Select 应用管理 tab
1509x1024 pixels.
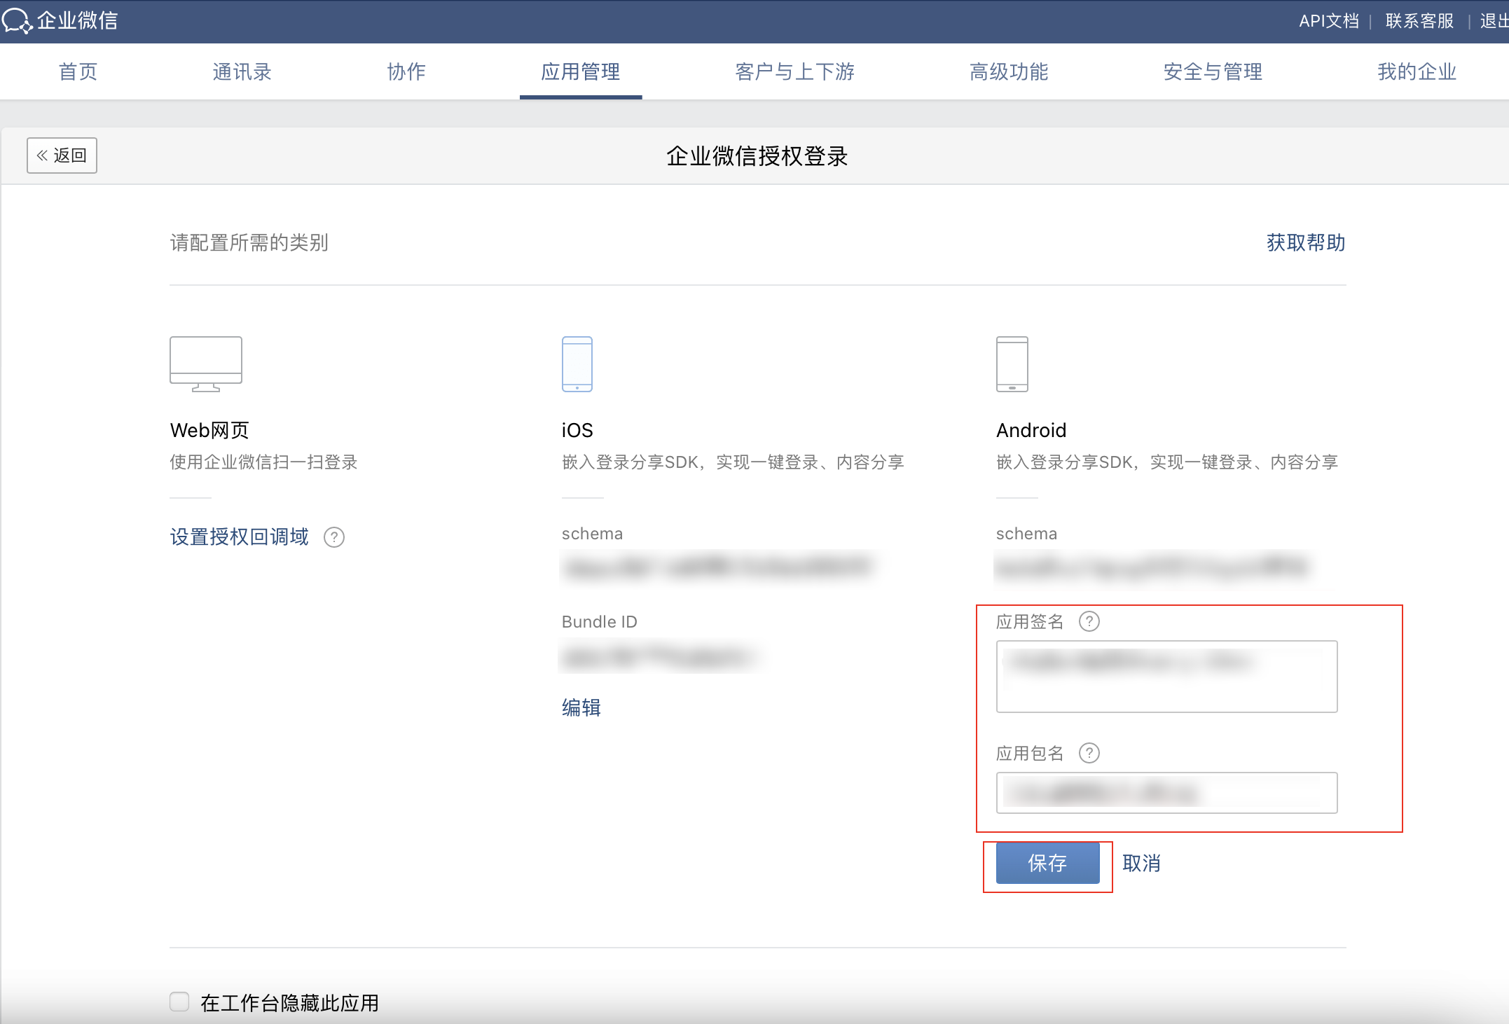[x=581, y=71]
